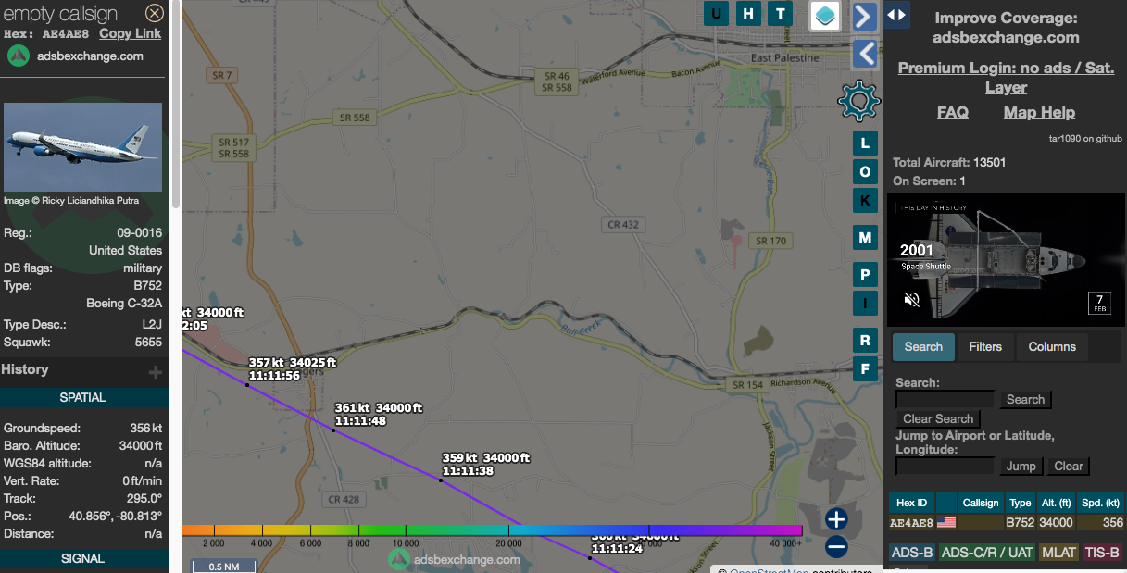Click the H map button
This screenshot has height=573, width=1127.
[748, 13]
